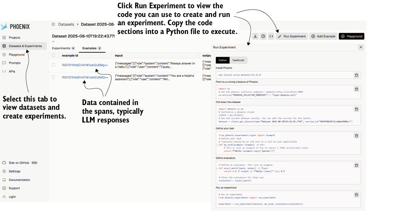398x211 pixels.
Task: Open the black Playground button
Action: point(351,36)
